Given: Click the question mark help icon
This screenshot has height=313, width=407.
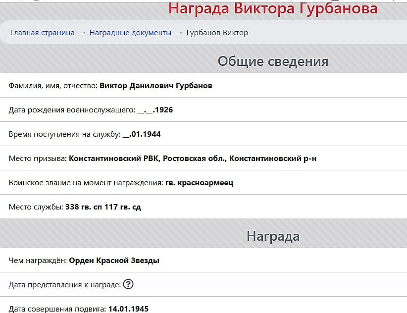Looking at the screenshot, I should tap(128, 284).
